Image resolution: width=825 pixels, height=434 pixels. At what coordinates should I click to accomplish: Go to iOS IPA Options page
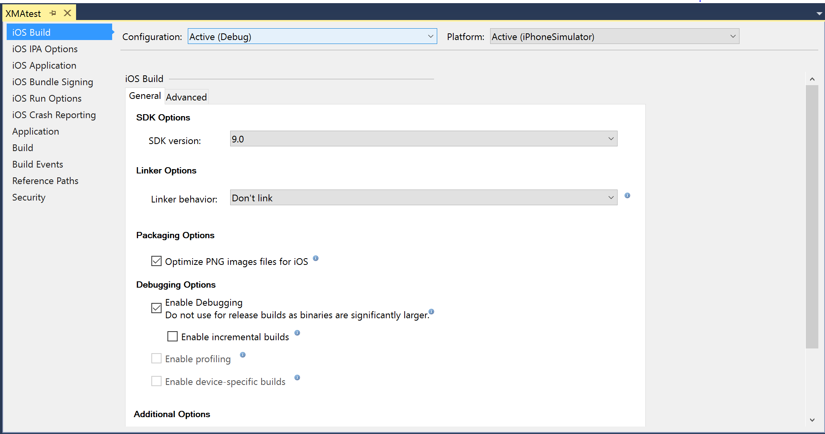[45, 49]
